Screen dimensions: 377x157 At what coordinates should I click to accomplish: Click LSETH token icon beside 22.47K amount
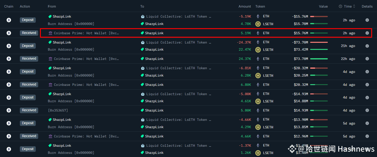click(x=258, y=49)
